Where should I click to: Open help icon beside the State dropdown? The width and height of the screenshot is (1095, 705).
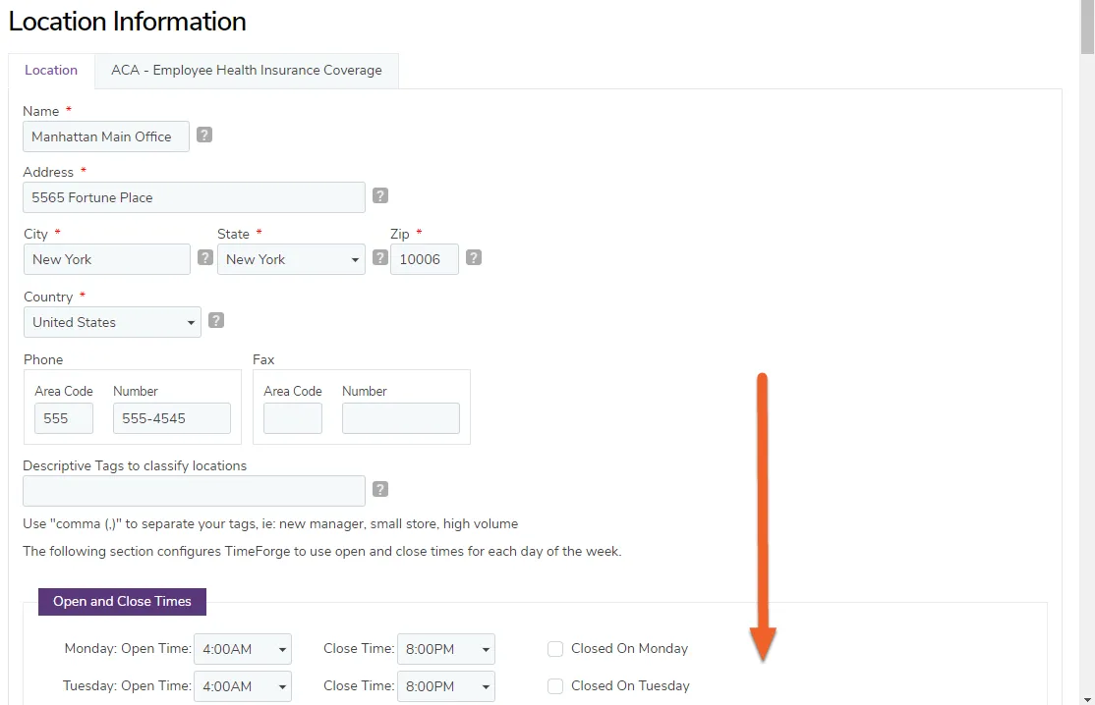[379, 257]
